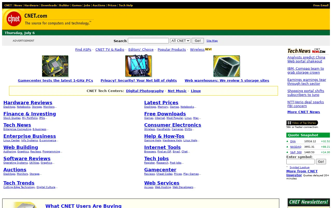
Task: Open the Hardware Reviews heading link
Action: (28, 102)
